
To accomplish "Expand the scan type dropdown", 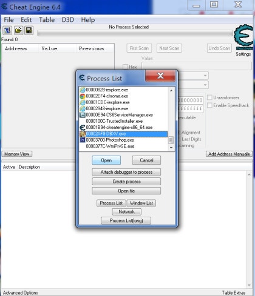I will pyautogui.click(x=205, y=76).
